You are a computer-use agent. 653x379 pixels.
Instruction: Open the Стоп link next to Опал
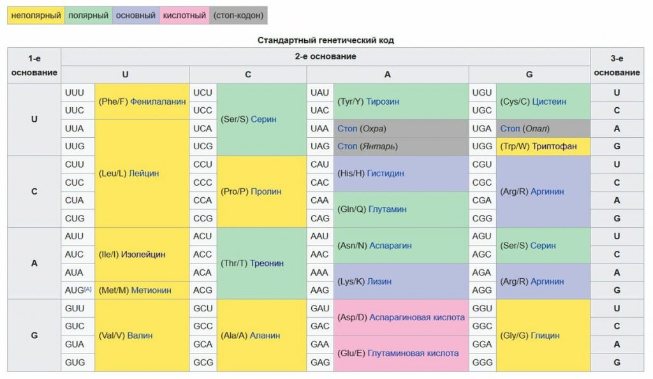(x=510, y=128)
